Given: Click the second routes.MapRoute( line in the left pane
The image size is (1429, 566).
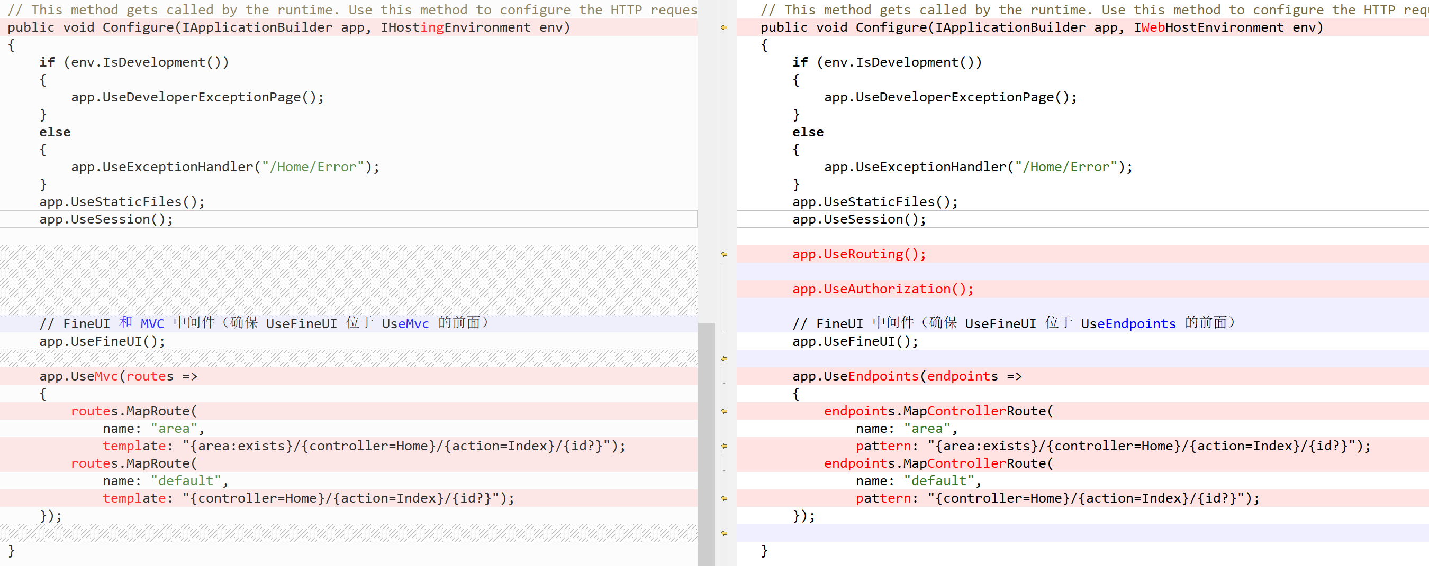Looking at the screenshot, I should [134, 463].
